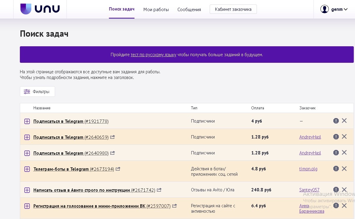This screenshot has width=355, height=219.
Task: Open Подписаться в Telegram #2640659
Action: [x=71, y=137]
